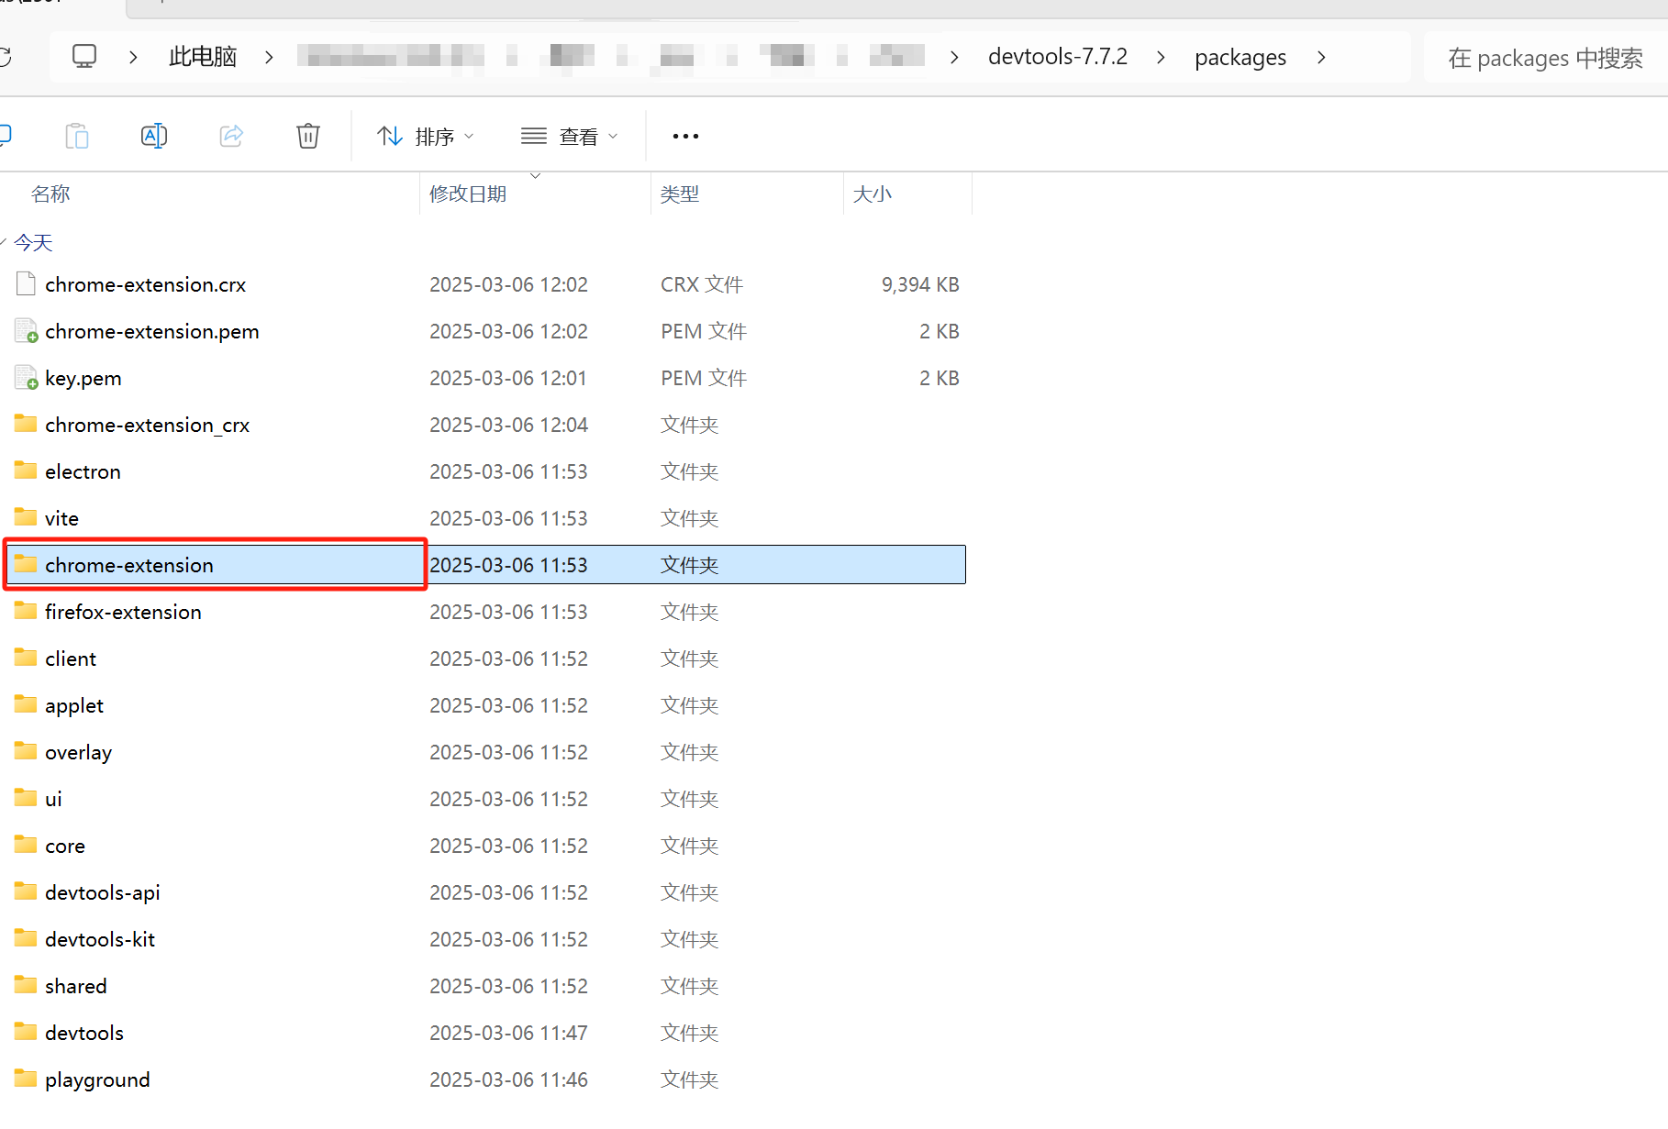Click file icon of chrome-extension.crx
This screenshot has height=1129, width=1668.
[x=26, y=283]
